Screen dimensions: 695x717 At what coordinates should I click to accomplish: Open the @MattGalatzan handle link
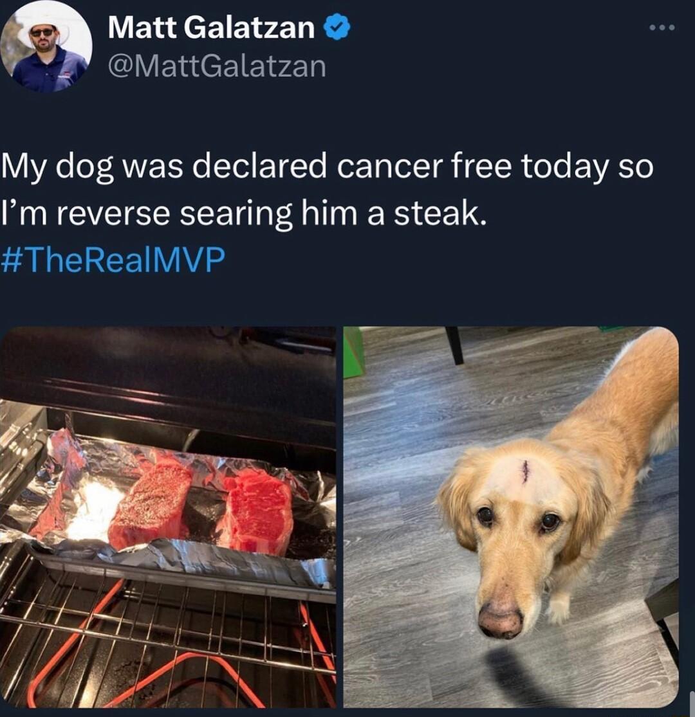coord(217,66)
